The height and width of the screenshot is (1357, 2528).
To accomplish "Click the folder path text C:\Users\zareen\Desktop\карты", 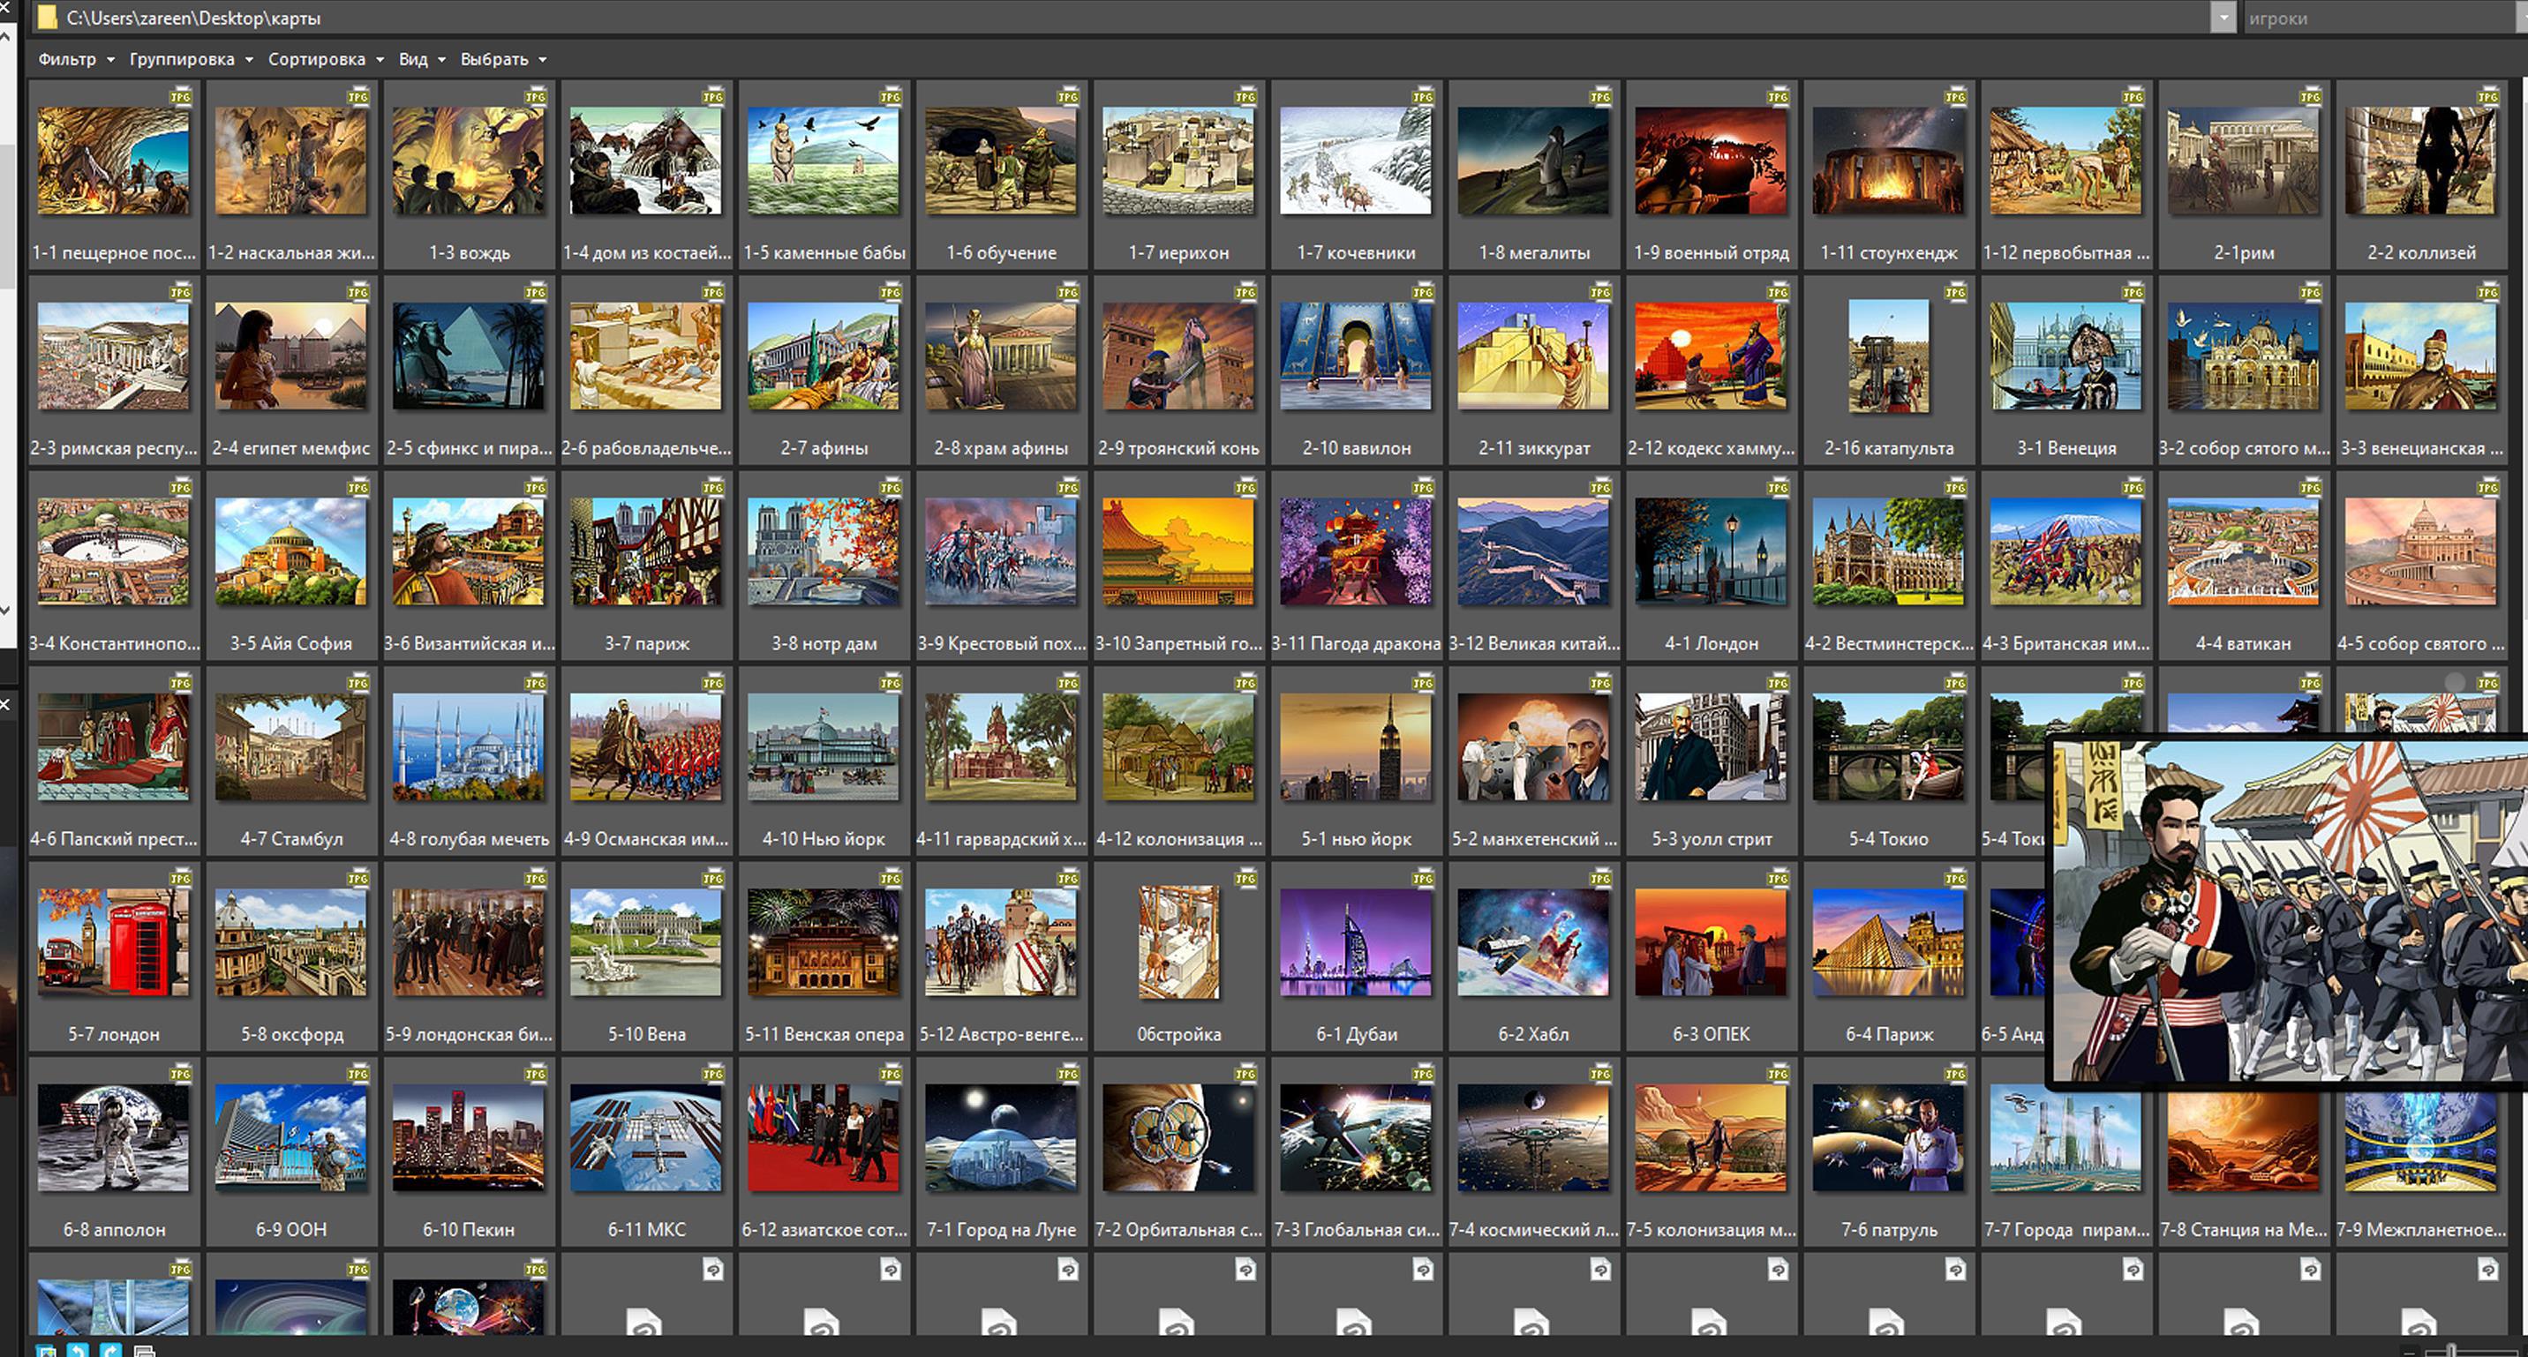I will click(193, 18).
